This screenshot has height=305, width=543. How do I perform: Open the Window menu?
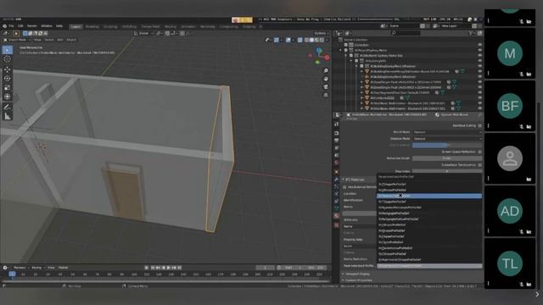[47, 26]
